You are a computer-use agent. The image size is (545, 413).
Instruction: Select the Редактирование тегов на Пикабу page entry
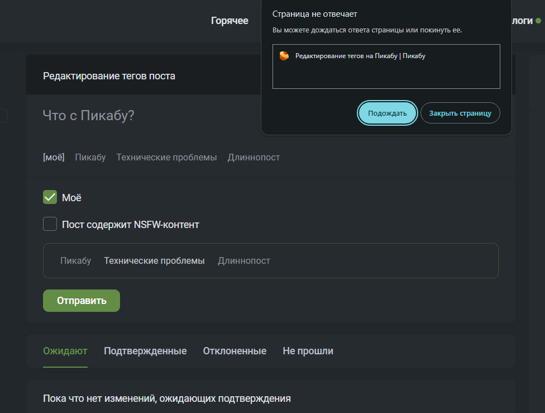360,56
